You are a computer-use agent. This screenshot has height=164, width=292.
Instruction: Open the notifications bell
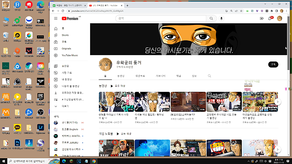click(x=270, y=18)
